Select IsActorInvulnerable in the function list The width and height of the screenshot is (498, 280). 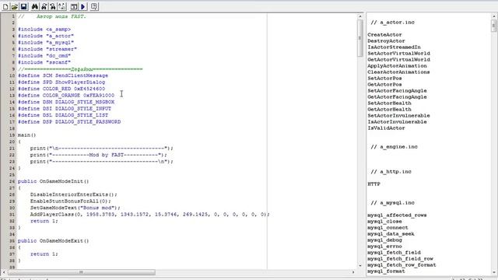point(397,122)
